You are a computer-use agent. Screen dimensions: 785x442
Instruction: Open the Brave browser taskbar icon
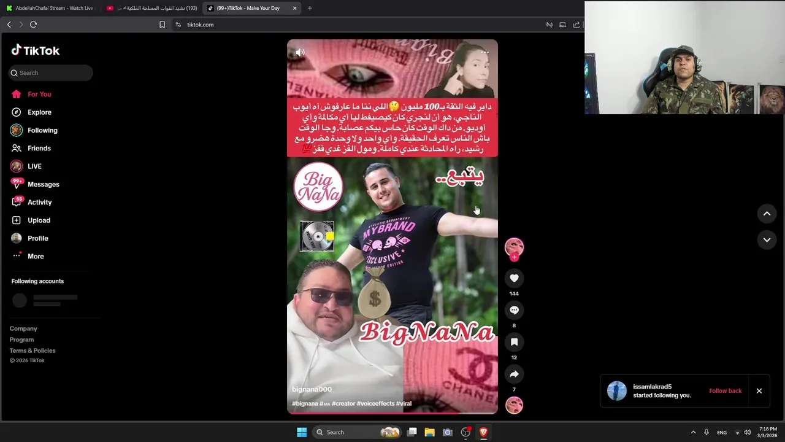[483, 432]
